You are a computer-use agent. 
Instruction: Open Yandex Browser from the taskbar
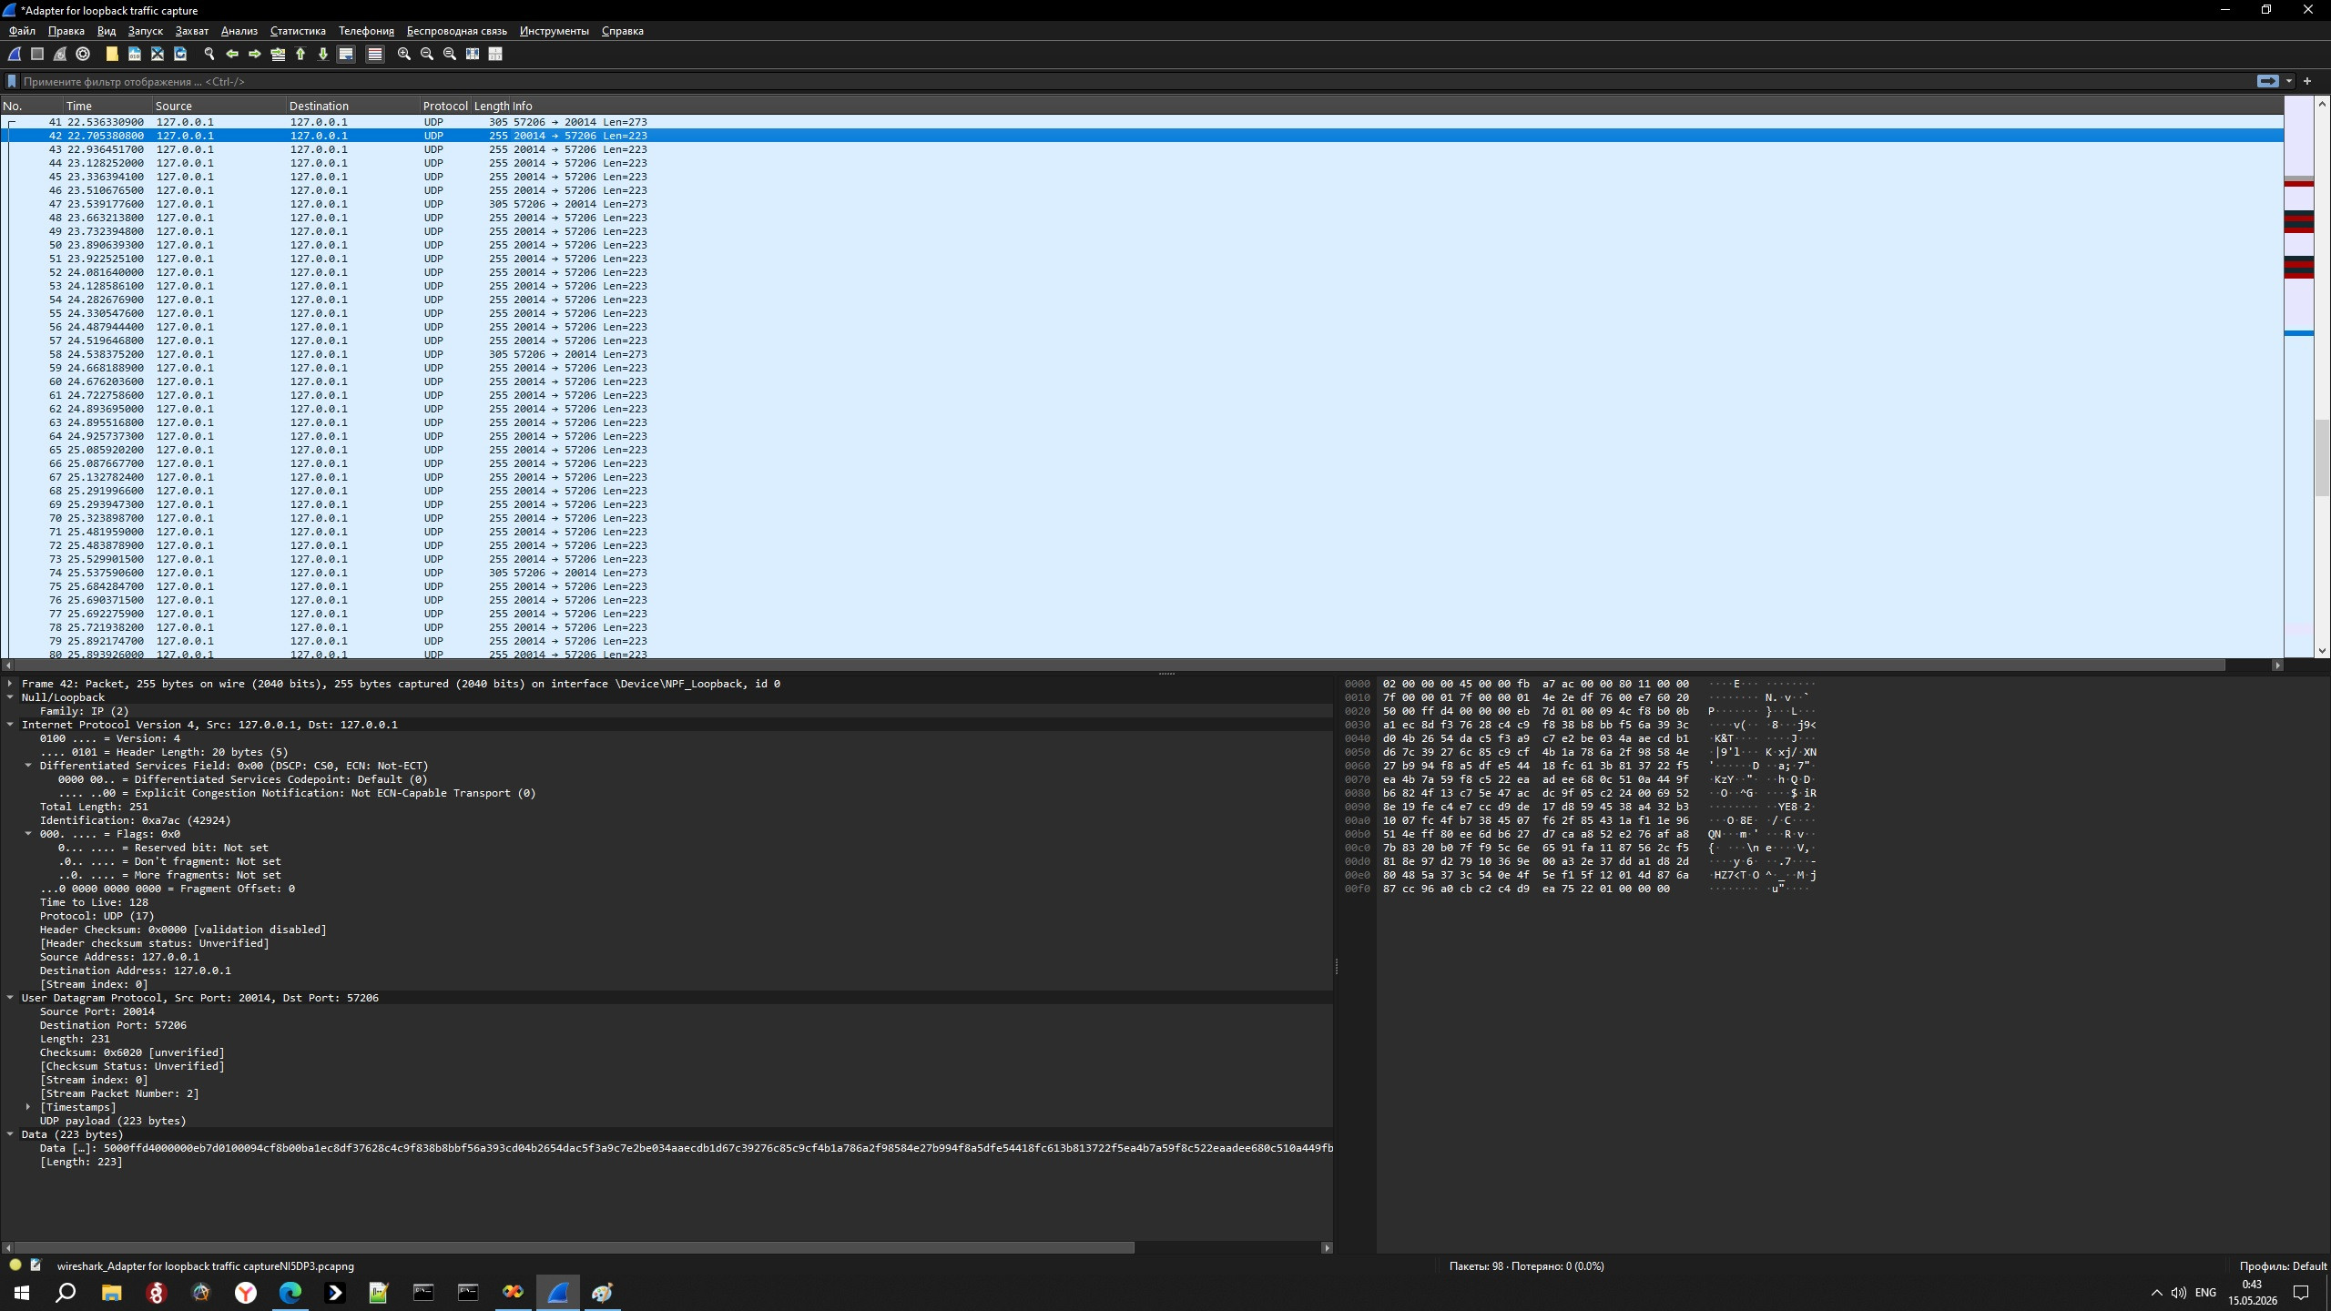click(x=246, y=1292)
